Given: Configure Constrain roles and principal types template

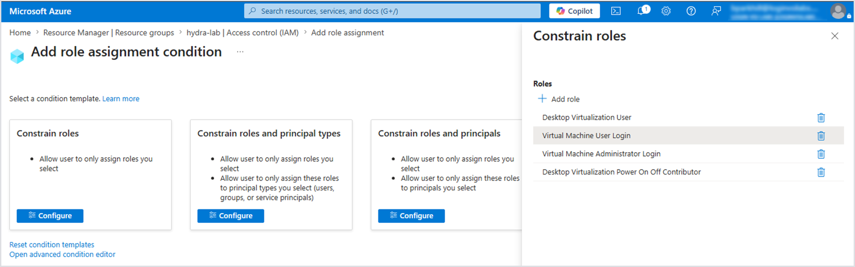Looking at the screenshot, I should click(x=231, y=216).
